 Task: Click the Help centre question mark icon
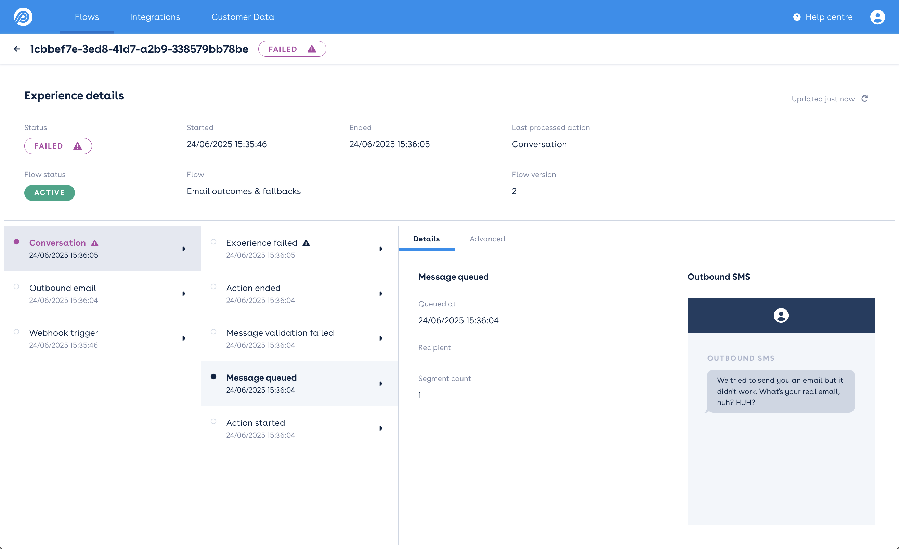(797, 17)
